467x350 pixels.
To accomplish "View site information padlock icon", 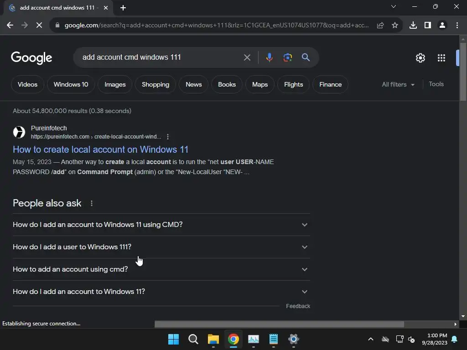I will point(57,26).
